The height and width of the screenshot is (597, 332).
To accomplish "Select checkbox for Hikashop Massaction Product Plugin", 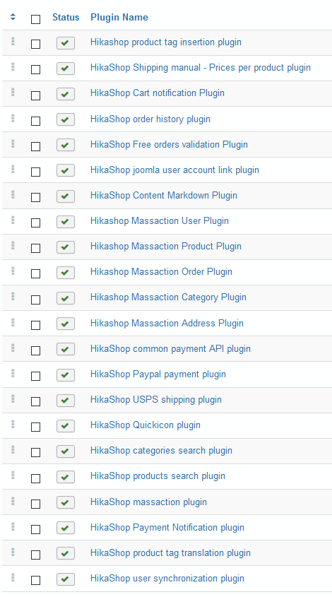I will (x=35, y=248).
